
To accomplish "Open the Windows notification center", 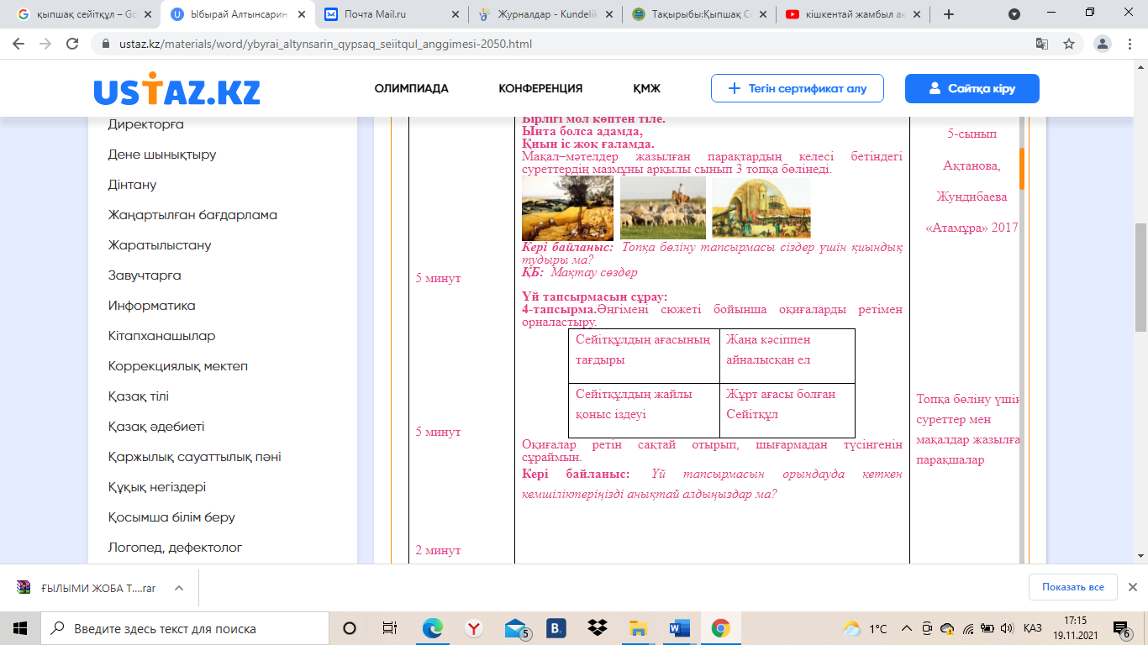I will click(1122, 628).
